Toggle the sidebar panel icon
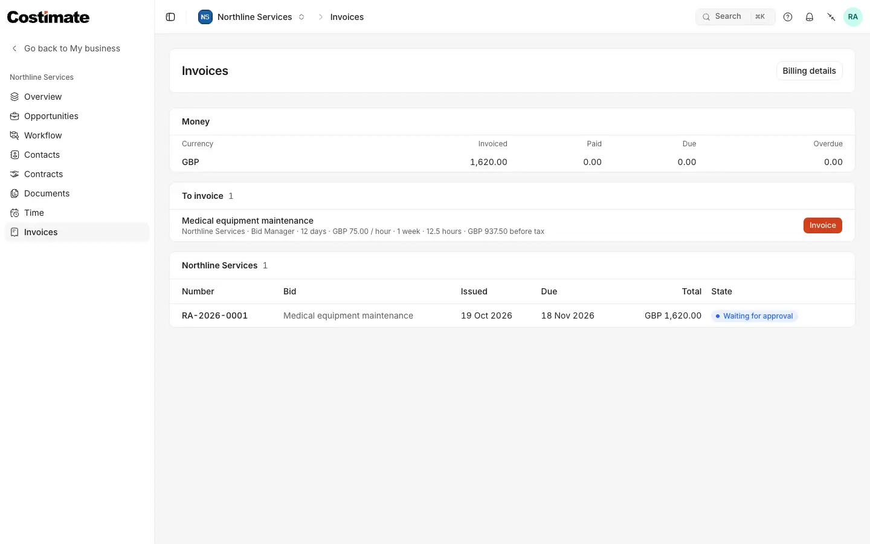The width and height of the screenshot is (870, 544). (x=170, y=17)
